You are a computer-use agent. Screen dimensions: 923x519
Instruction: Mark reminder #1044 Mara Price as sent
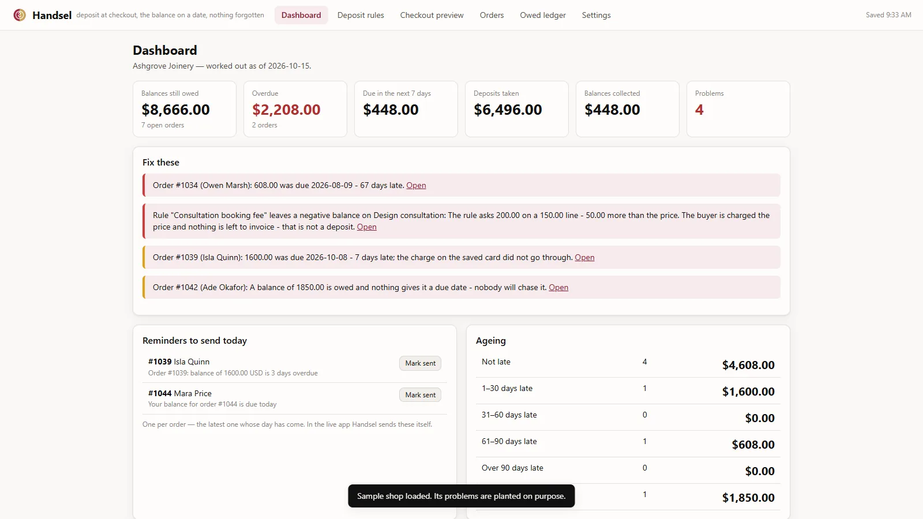pos(420,395)
